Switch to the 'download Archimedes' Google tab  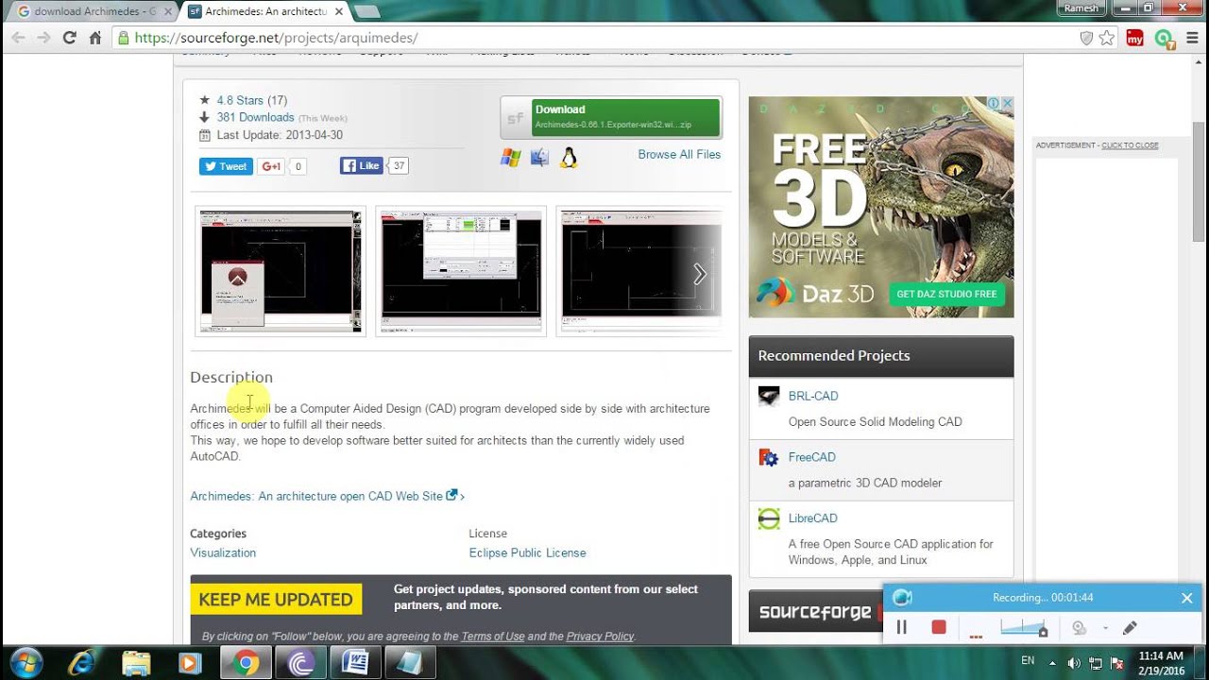[94, 11]
